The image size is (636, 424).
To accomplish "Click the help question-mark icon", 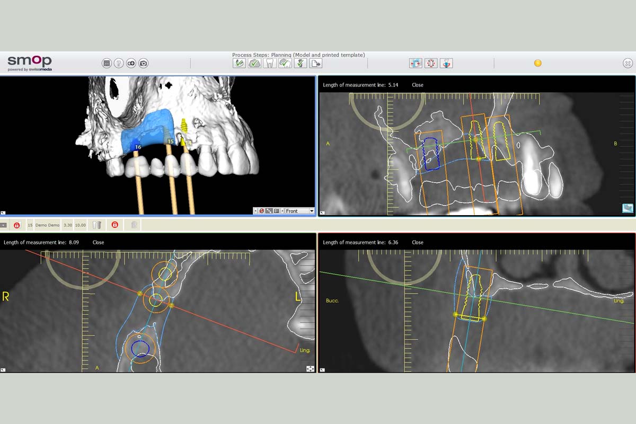I will point(119,64).
